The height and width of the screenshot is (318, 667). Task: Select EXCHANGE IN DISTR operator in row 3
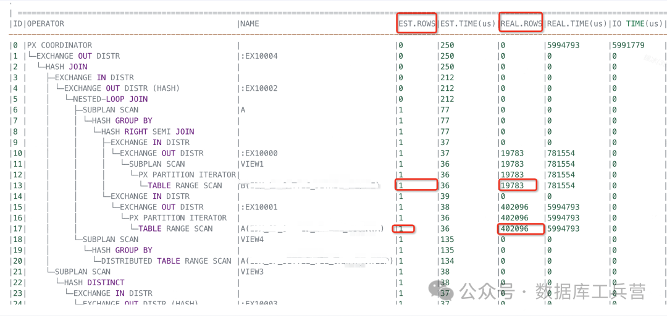click(94, 77)
